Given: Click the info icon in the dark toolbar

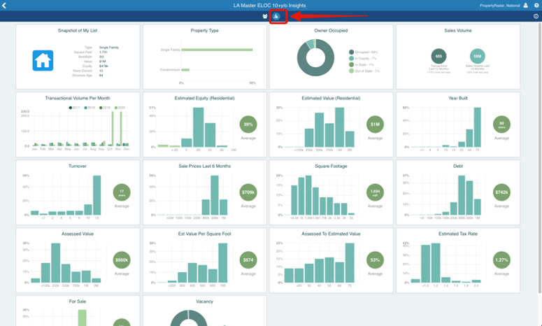Looking at the screenshot, I should click(536, 16).
